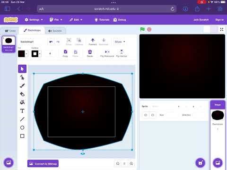Flip the shape vertically
Screen dimensions: 227x170
(x=122, y=53)
